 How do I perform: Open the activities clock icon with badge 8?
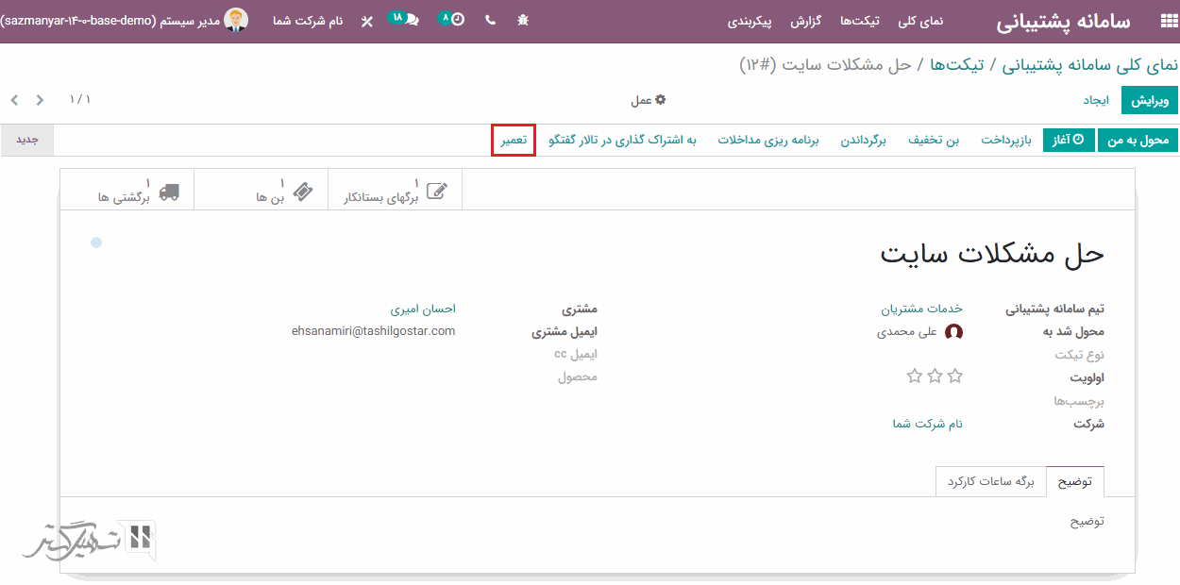[x=452, y=19]
